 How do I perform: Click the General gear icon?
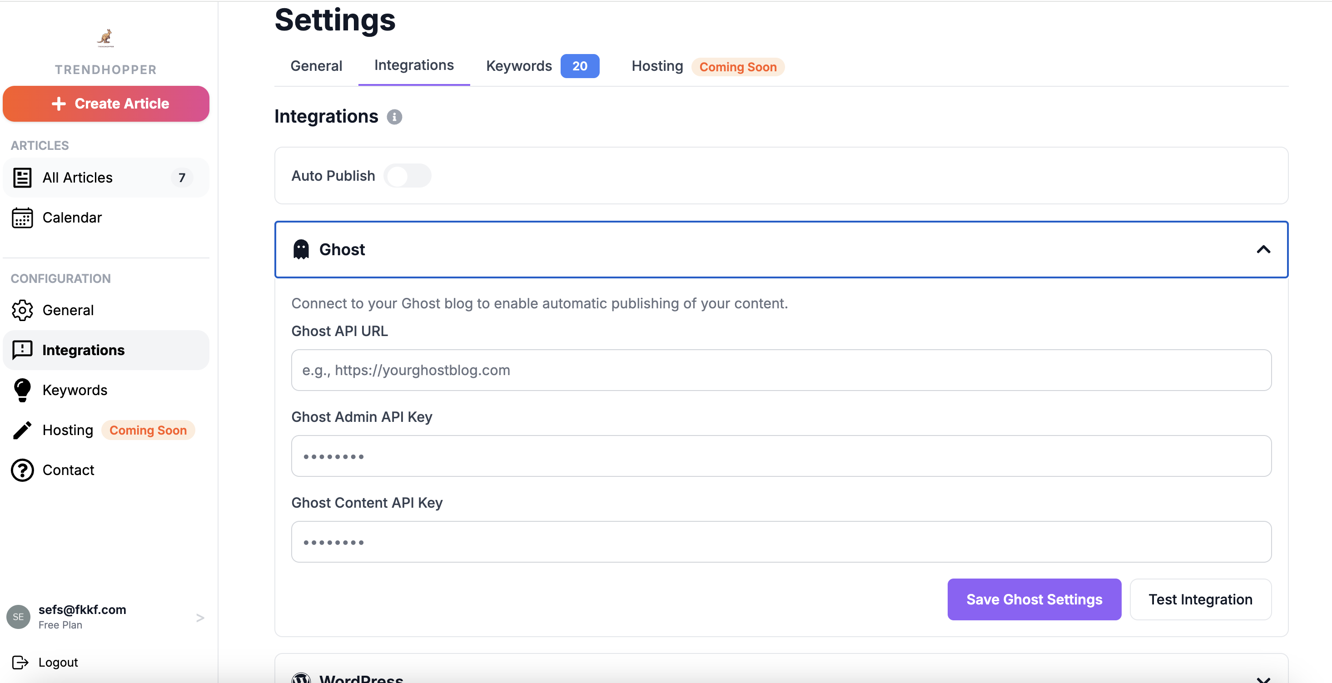[x=22, y=310]
